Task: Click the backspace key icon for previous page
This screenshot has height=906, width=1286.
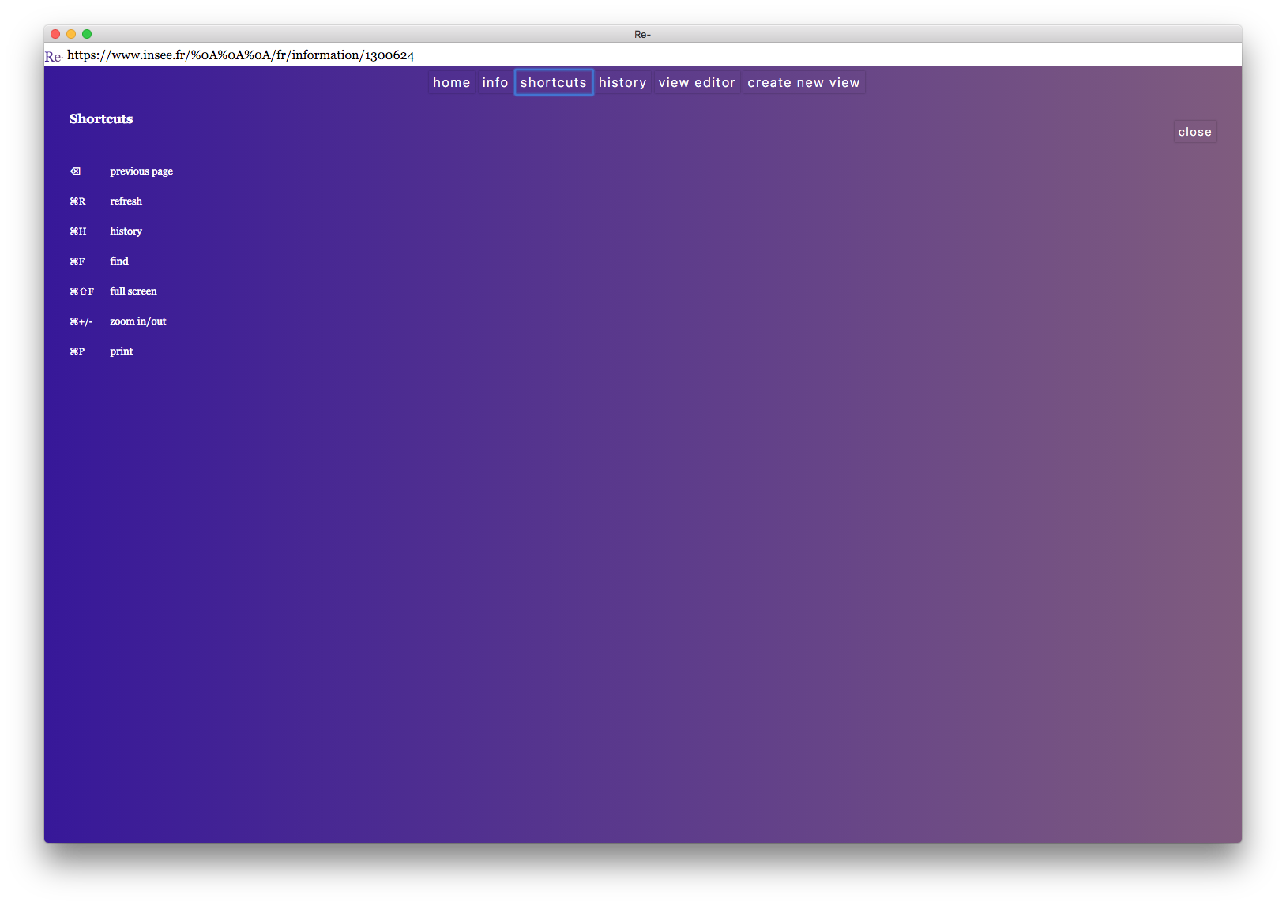Action: 75,171
